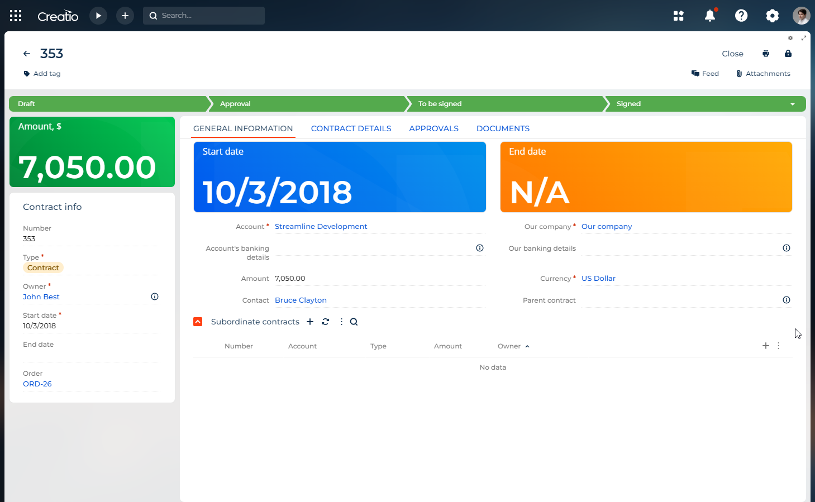The width and height of the screenshot is (815, 502).
Task: Open the help question mark icon
Action: pos(741,16)
